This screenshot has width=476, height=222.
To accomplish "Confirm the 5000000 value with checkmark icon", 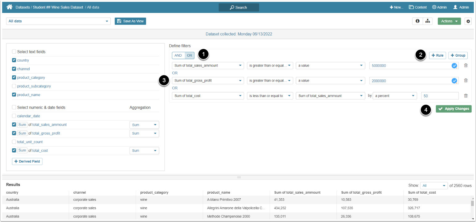I will pyautogui.click(x=454, y=66).
